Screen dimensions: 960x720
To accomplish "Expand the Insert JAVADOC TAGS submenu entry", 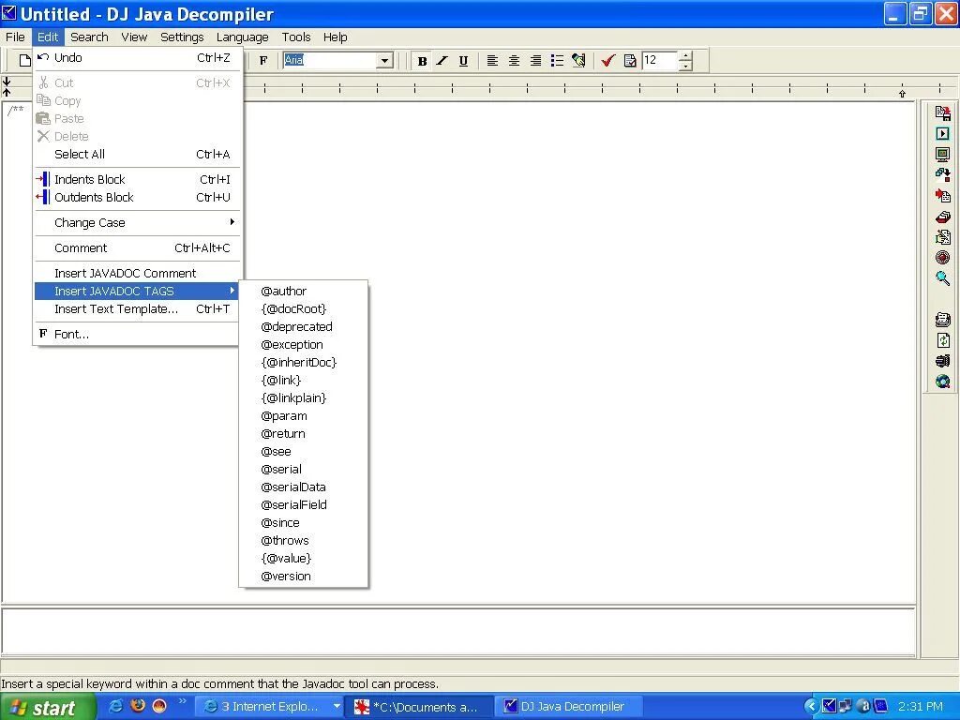I will [137, 291].
